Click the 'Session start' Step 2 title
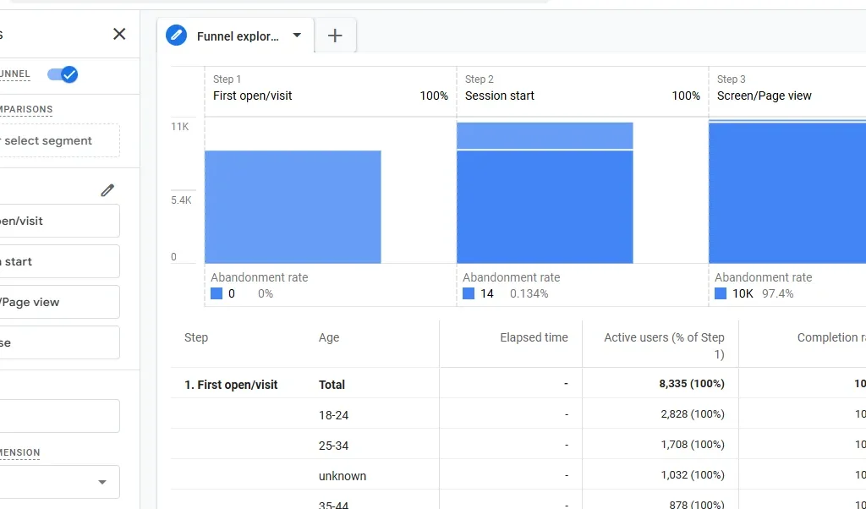866x509 pixels. [499, 96]
